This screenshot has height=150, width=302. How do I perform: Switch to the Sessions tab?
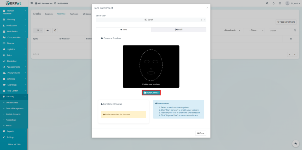coord(49,14)
